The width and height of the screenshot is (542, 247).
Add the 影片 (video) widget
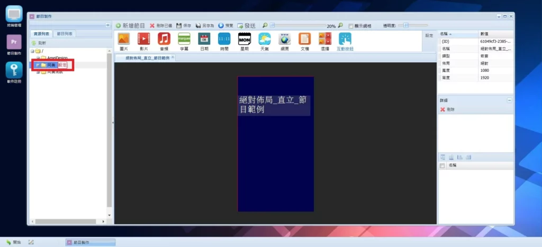point(143,41)
